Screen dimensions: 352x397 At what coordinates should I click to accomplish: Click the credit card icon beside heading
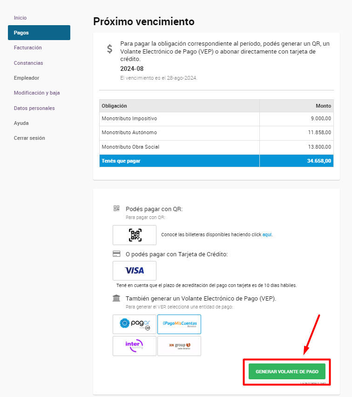pos(116,253)
